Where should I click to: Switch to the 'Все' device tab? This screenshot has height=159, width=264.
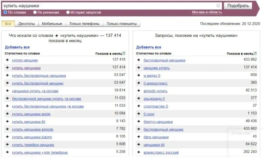point(8,24)
